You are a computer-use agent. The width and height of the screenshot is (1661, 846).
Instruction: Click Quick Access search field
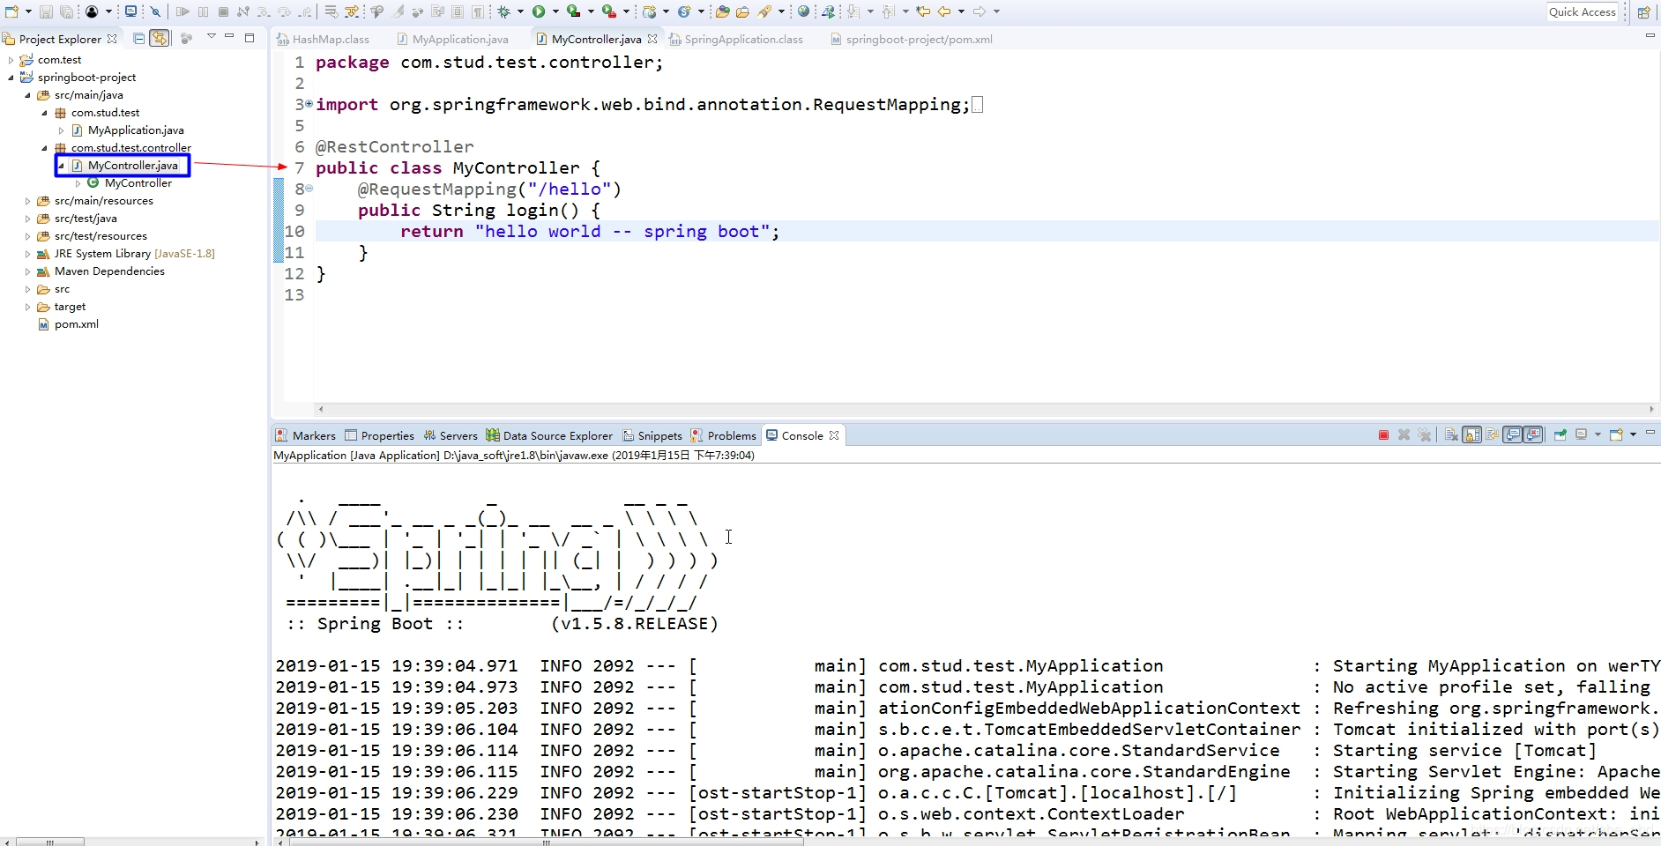pyautogui.click(x=1583, y=11)
